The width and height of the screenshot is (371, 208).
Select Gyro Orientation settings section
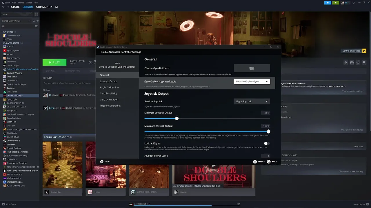click(x=117, y=100)
